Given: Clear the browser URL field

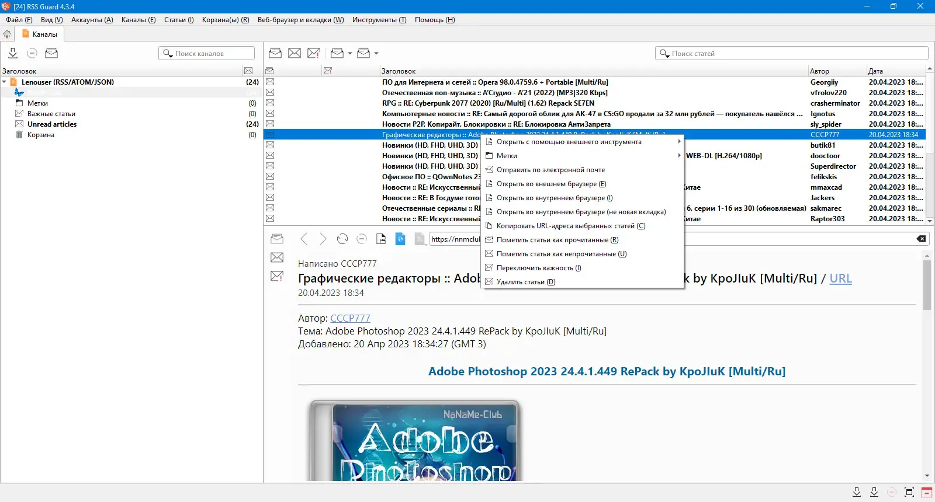Looking at the screenshot, I should point(921,239).
